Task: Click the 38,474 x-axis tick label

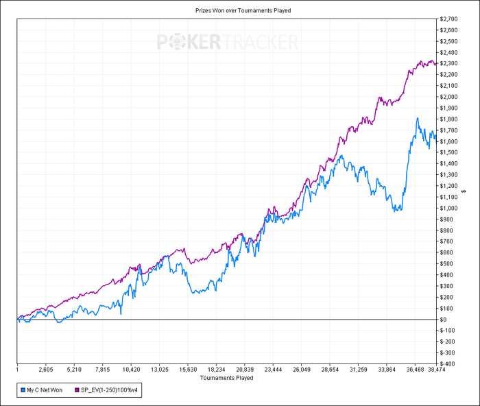Action: 436,370
